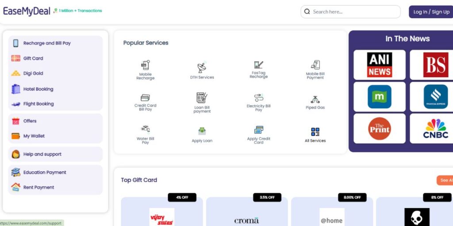The image size is (453, 226).
Task: Open the Offers sidebar entry
Action: 30,121
